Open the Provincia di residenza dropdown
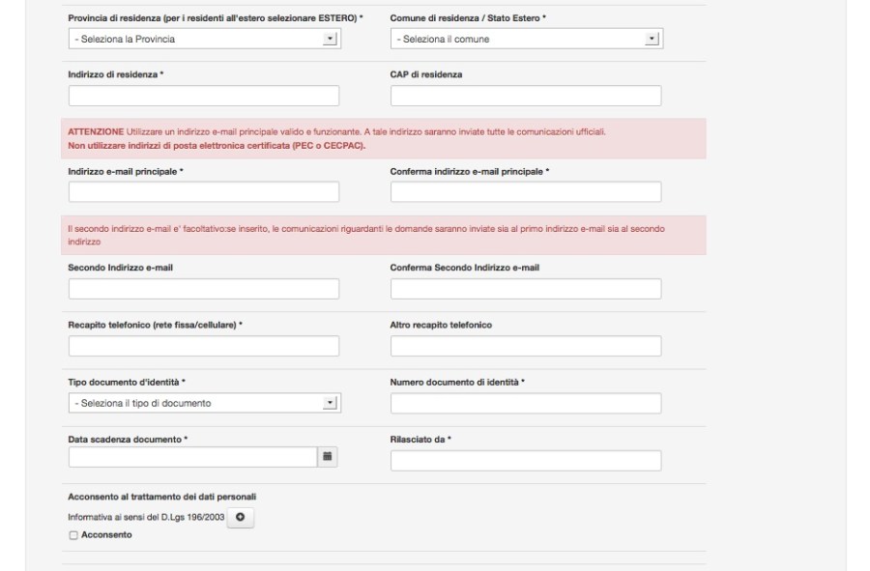The image size is (870, 571). pyautogui.click(x=204, y=39)
